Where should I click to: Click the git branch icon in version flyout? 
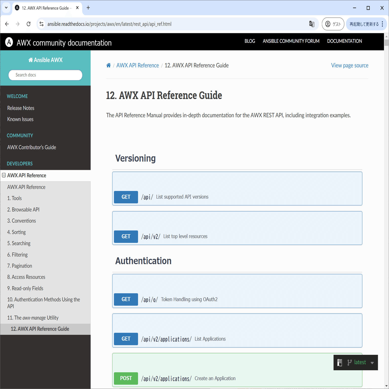pyautogui.click(x=349, y=362)
